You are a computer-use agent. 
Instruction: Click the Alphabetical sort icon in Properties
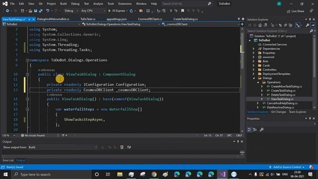coord(255,129)
